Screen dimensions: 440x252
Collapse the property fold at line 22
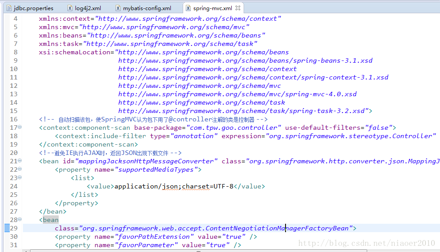click(x=20, y=169)
